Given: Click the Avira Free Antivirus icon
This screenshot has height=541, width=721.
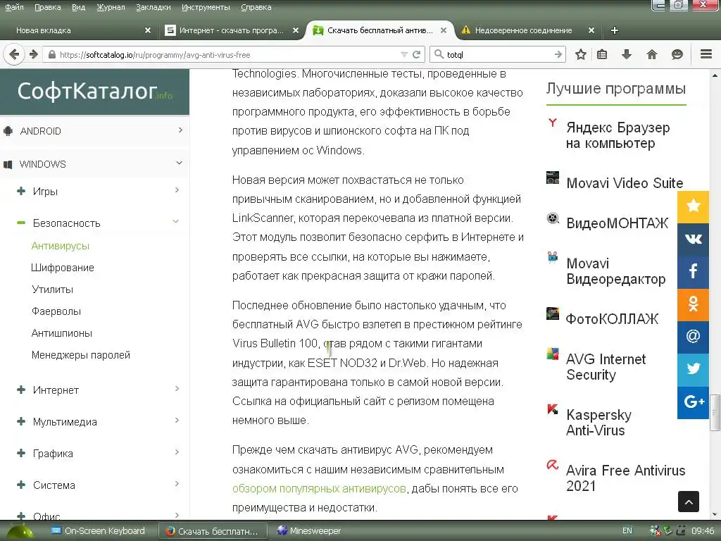Looking at the screenshot, I should pos(552,465).
